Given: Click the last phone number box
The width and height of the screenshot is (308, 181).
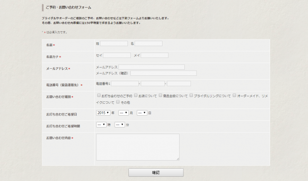Looking at the screenshot, I should [179, 83].
